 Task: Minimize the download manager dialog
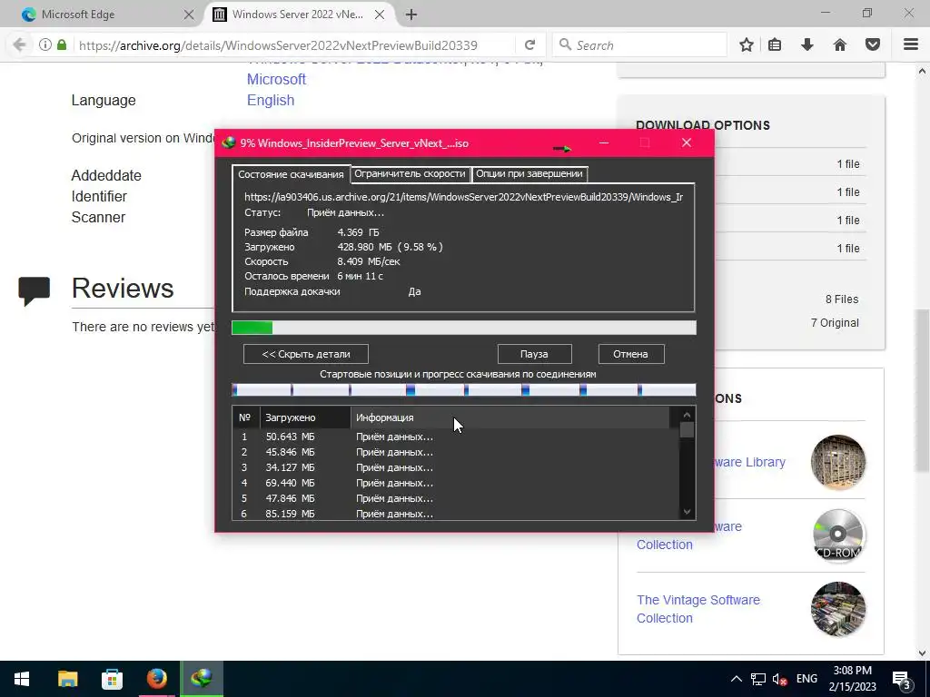click(604, 142)
